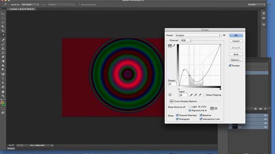The width and height of the screenshot is (275, 154).
Task: Confirm Curves with the OK button
Action: [x=236, y=36]
